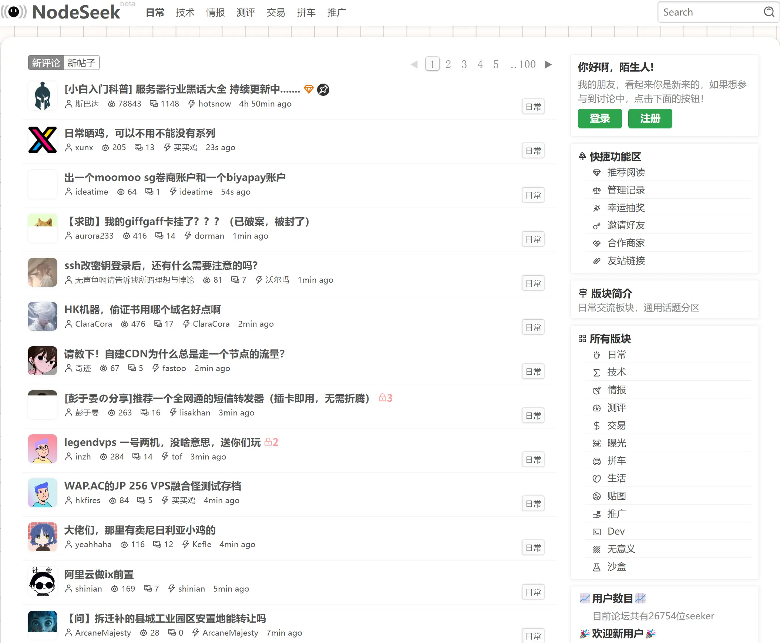Viewport: 780px width, 643px height.
Task: Switch list to 新评论 sorting
Action: click(x=46, y=63)
